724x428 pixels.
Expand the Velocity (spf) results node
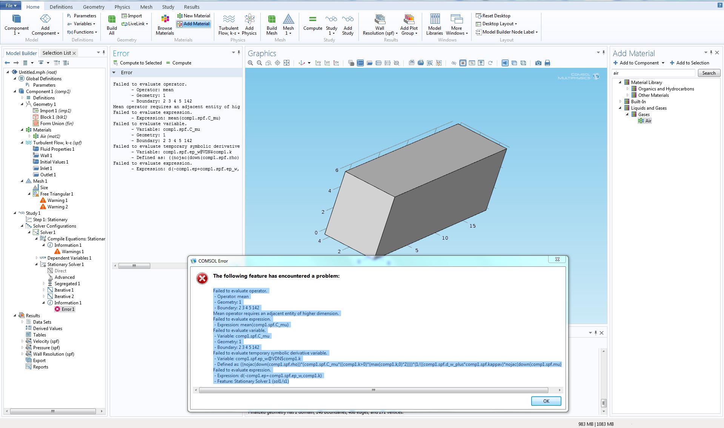click(x=22, y=341)
